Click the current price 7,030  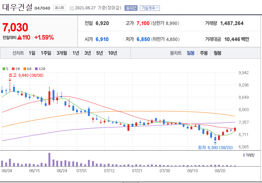15,27
